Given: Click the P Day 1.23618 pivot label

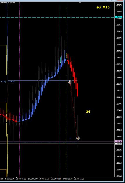Looking at the screenshot, I should point(8,81).
